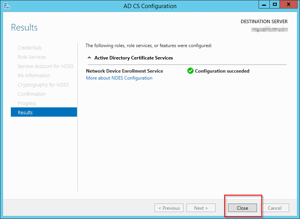Select the Credentials step in the sidebar
The image size is (300, 219).
30,48
